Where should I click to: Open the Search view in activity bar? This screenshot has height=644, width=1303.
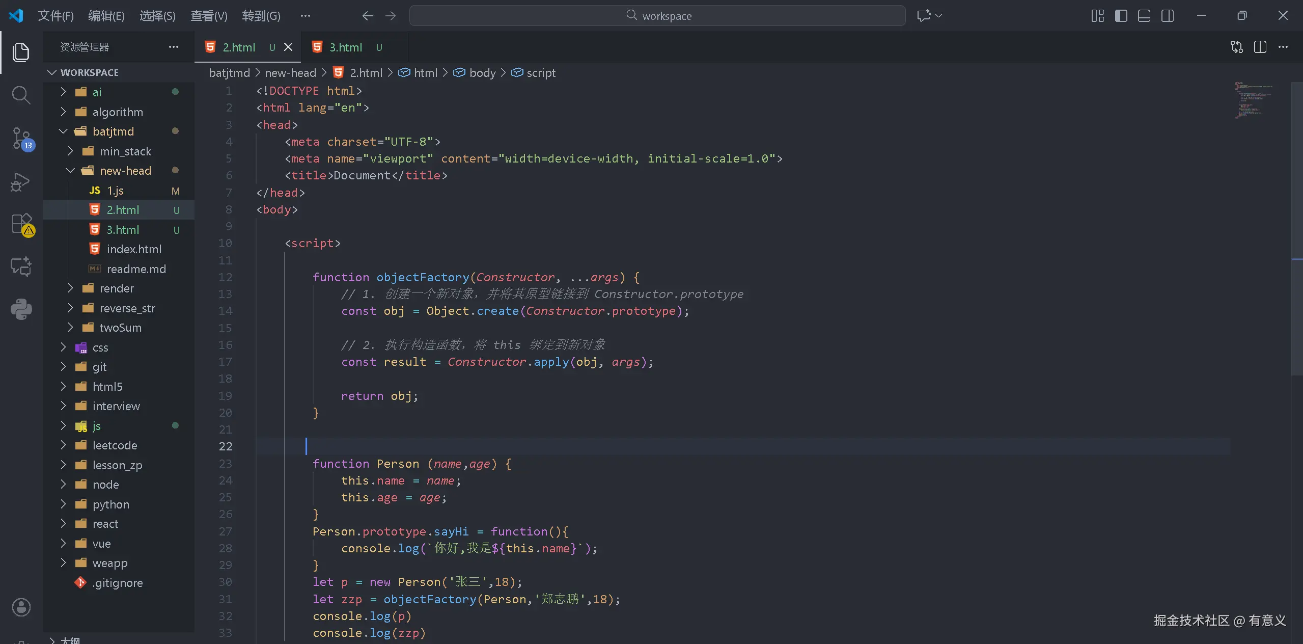[21, 95]
